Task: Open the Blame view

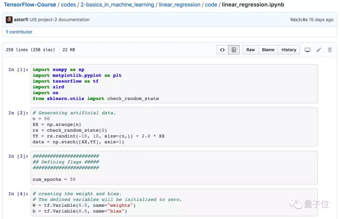Action: (268, 50)
